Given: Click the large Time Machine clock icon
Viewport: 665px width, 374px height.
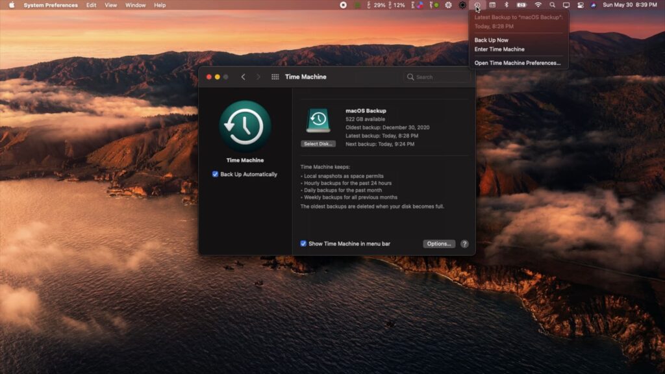Looking at the screenshot, I should pyautogui.click(x=245, y=127).
